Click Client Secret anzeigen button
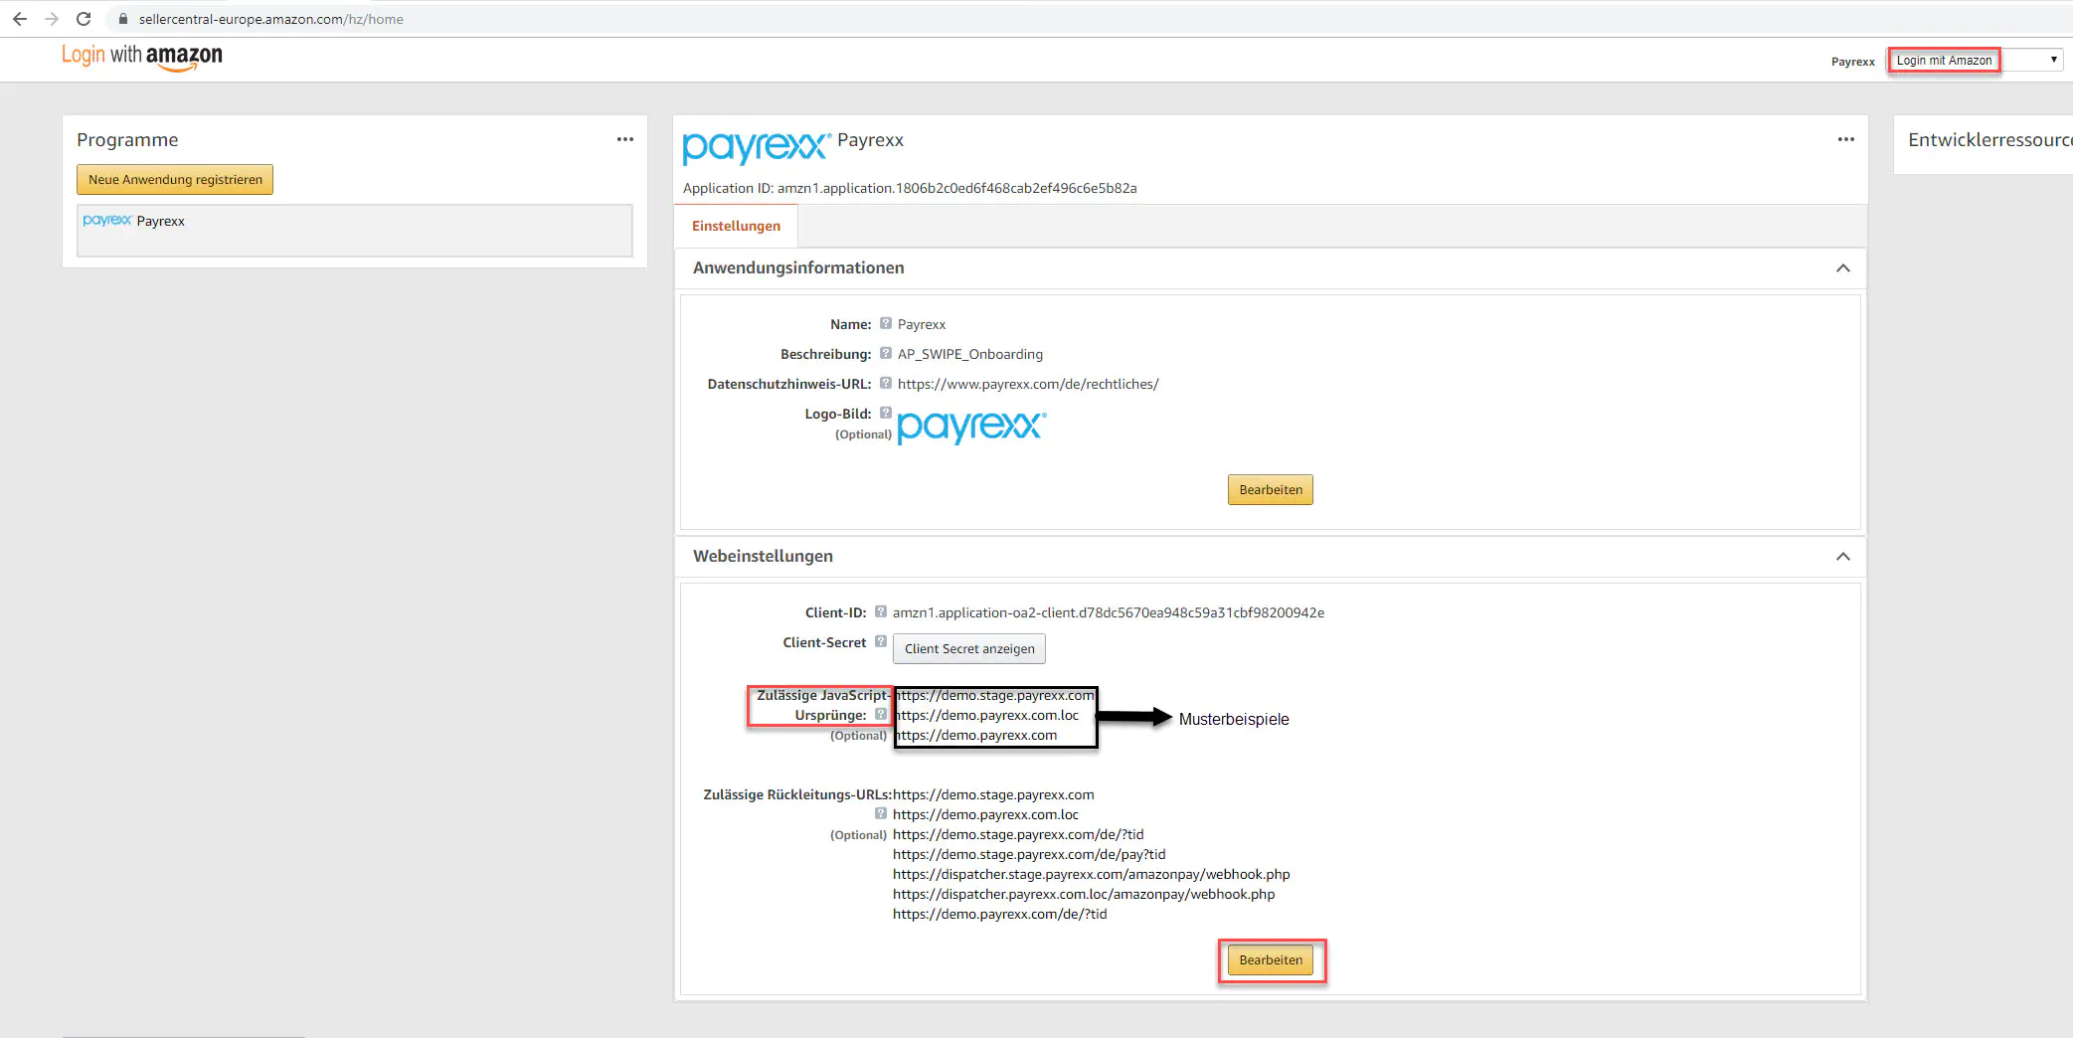 coord(968,649)
